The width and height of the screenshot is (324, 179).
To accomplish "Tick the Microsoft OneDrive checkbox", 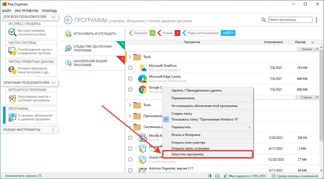I will (x=130, y=68).
